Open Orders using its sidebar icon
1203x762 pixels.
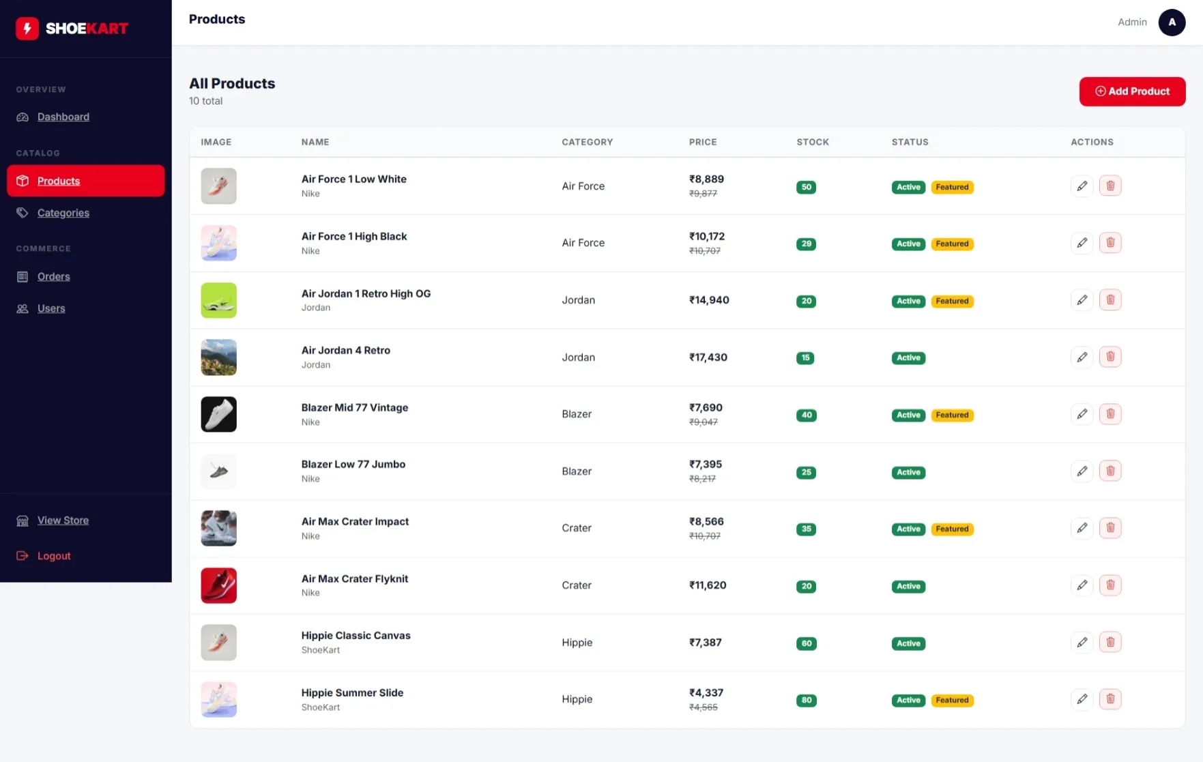23,276
